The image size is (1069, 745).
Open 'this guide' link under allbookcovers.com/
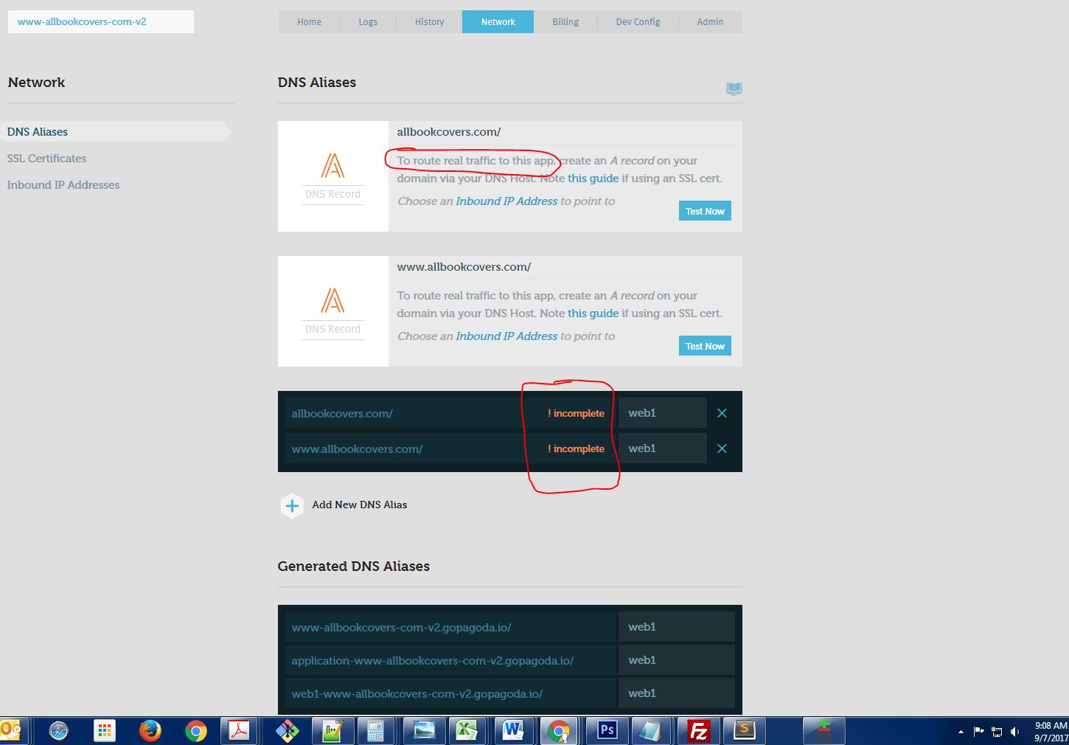(x=593, y=179)
